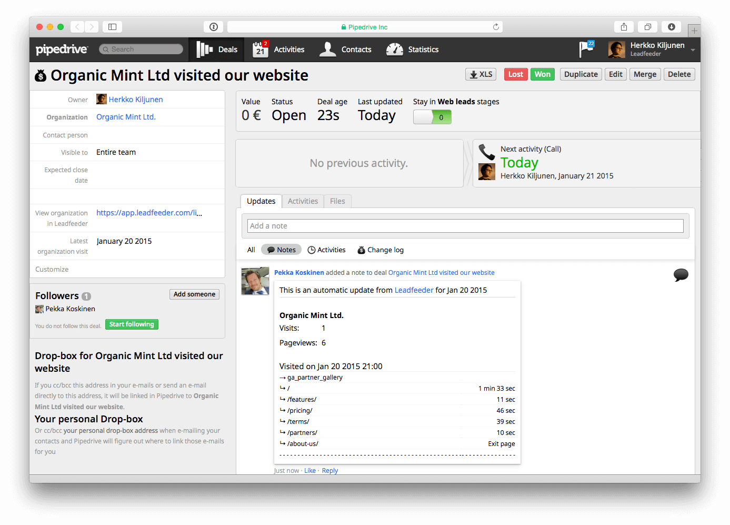The width and height of the screenshot is (730, 525).
Task: Open the notifications flag icon
Action: (x=586, y=49)
